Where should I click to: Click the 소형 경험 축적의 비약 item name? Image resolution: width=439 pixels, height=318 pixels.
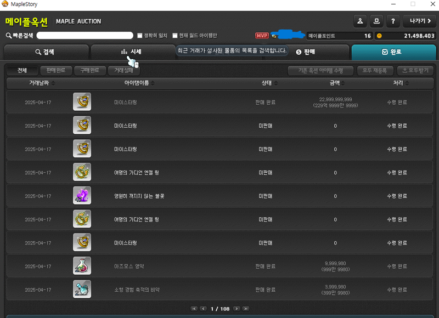[x=137, y=289]
